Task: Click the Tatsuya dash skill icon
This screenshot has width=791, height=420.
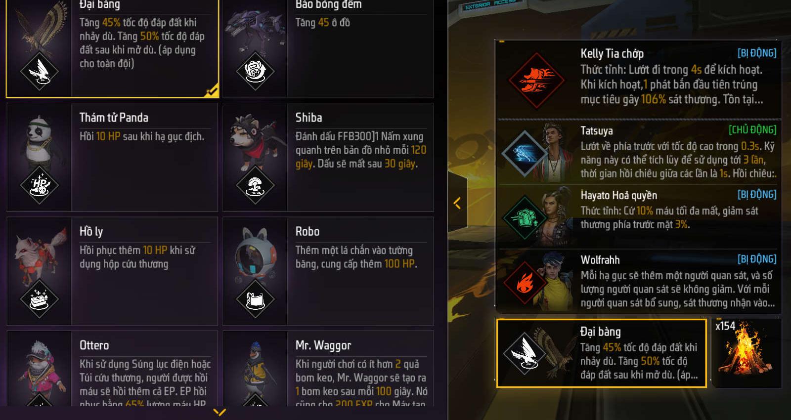Action: [525, 153]
